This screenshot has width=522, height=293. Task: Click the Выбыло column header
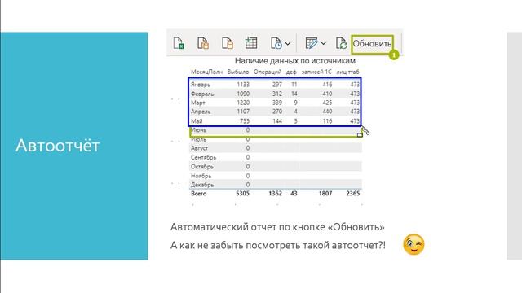pos(238,72)
